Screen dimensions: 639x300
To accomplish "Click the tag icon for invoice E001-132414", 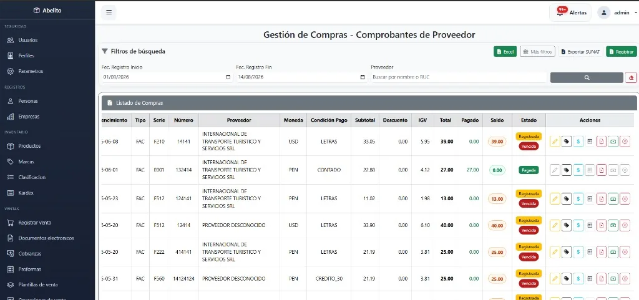I will click(x=566, y=170).
